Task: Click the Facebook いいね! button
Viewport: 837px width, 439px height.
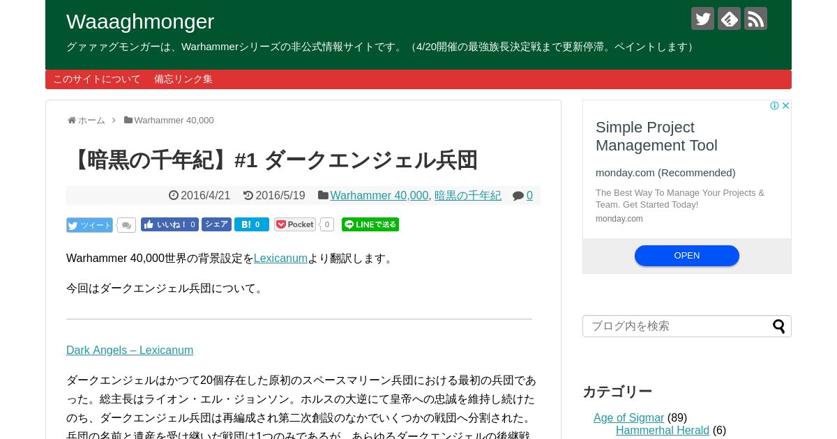Action: point(169,224)
